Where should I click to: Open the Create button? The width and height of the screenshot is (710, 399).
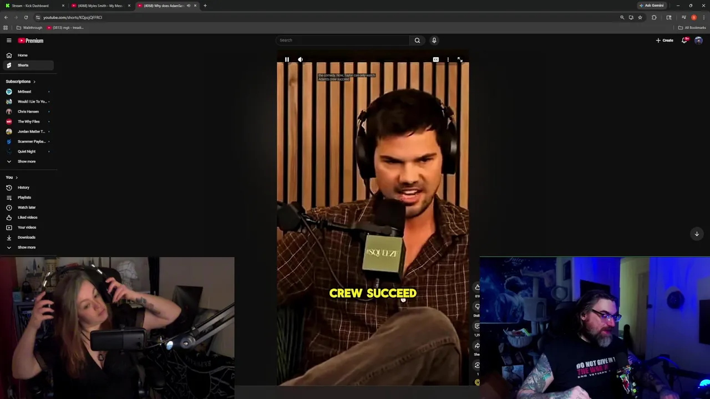(x=665, y=40)
